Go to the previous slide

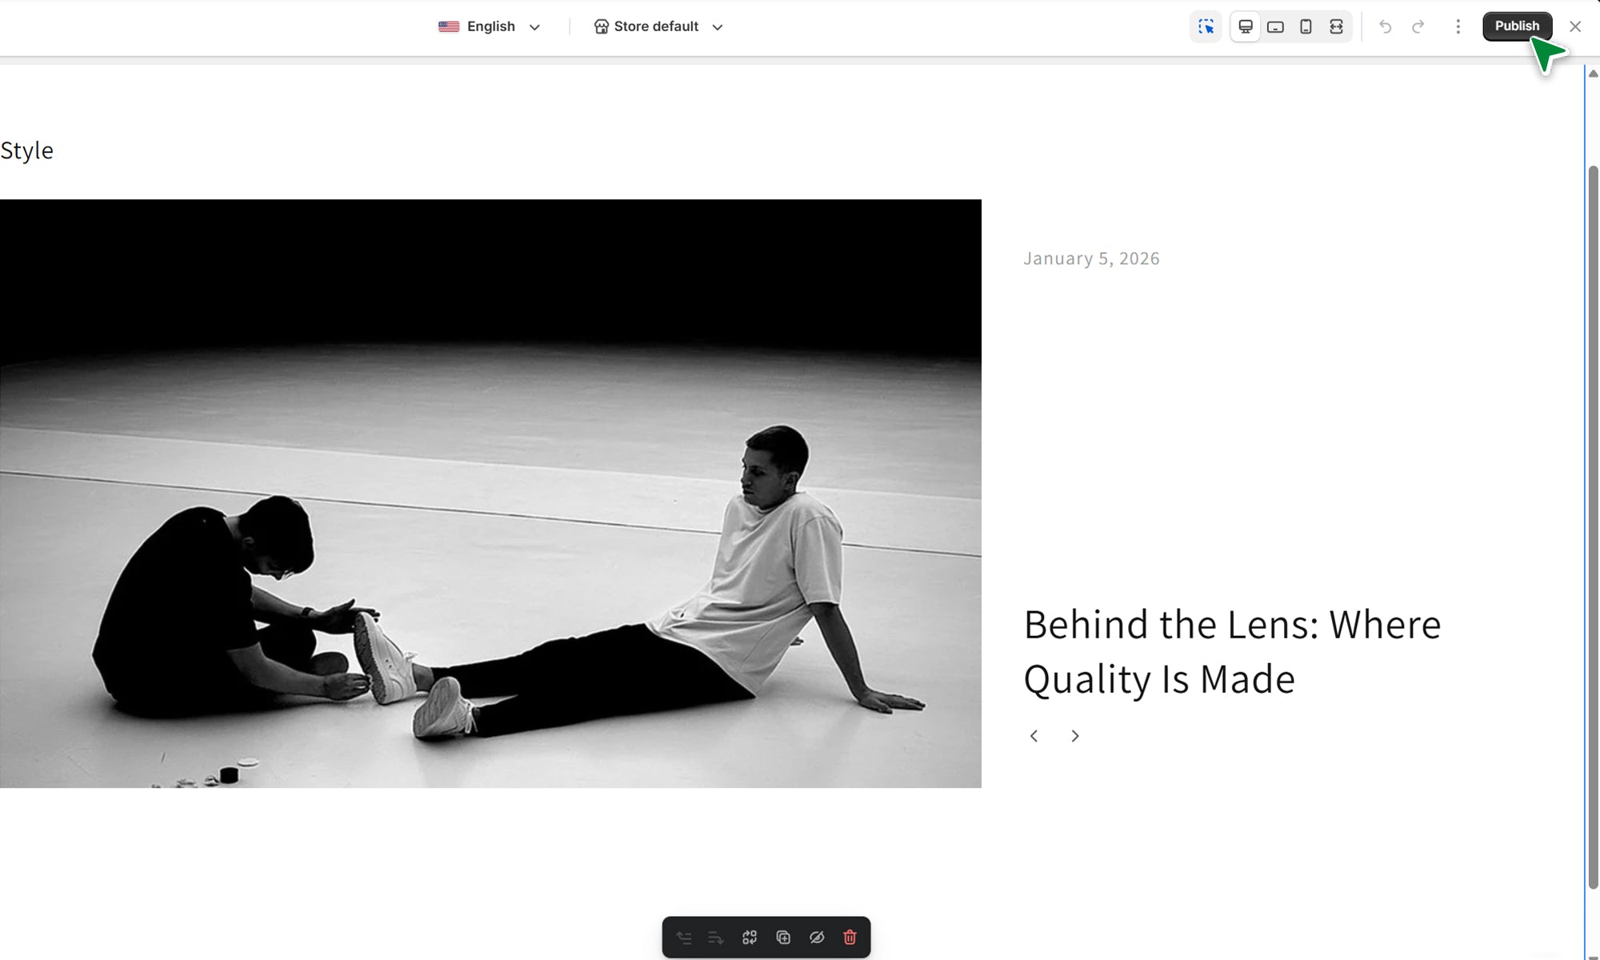click(x=1034, y=736)
